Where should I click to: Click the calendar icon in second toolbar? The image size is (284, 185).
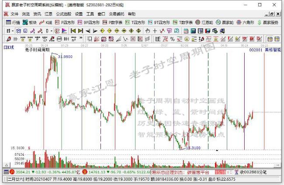(186, 31)
